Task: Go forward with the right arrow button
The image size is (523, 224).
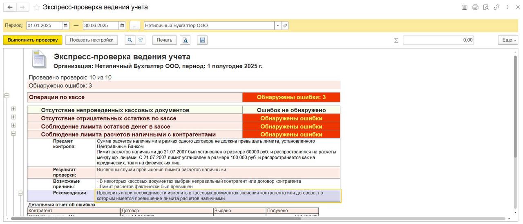Action: (23, 7)
